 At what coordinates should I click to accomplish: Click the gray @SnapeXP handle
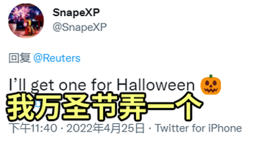[x=80, y=27]
